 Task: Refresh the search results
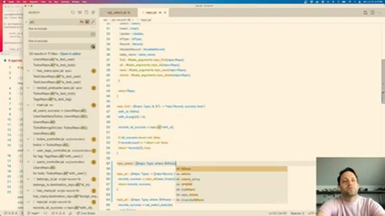coord(73,13)
